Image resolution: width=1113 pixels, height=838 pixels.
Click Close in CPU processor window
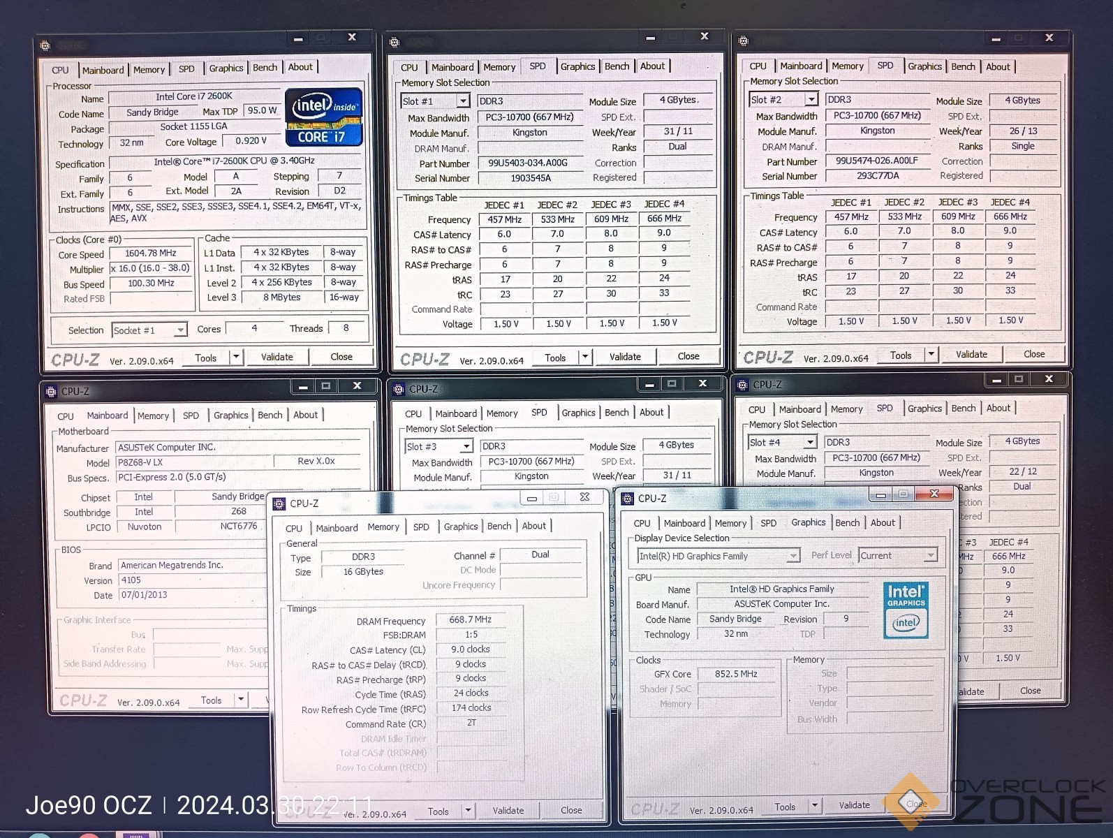tap(341, 356)
